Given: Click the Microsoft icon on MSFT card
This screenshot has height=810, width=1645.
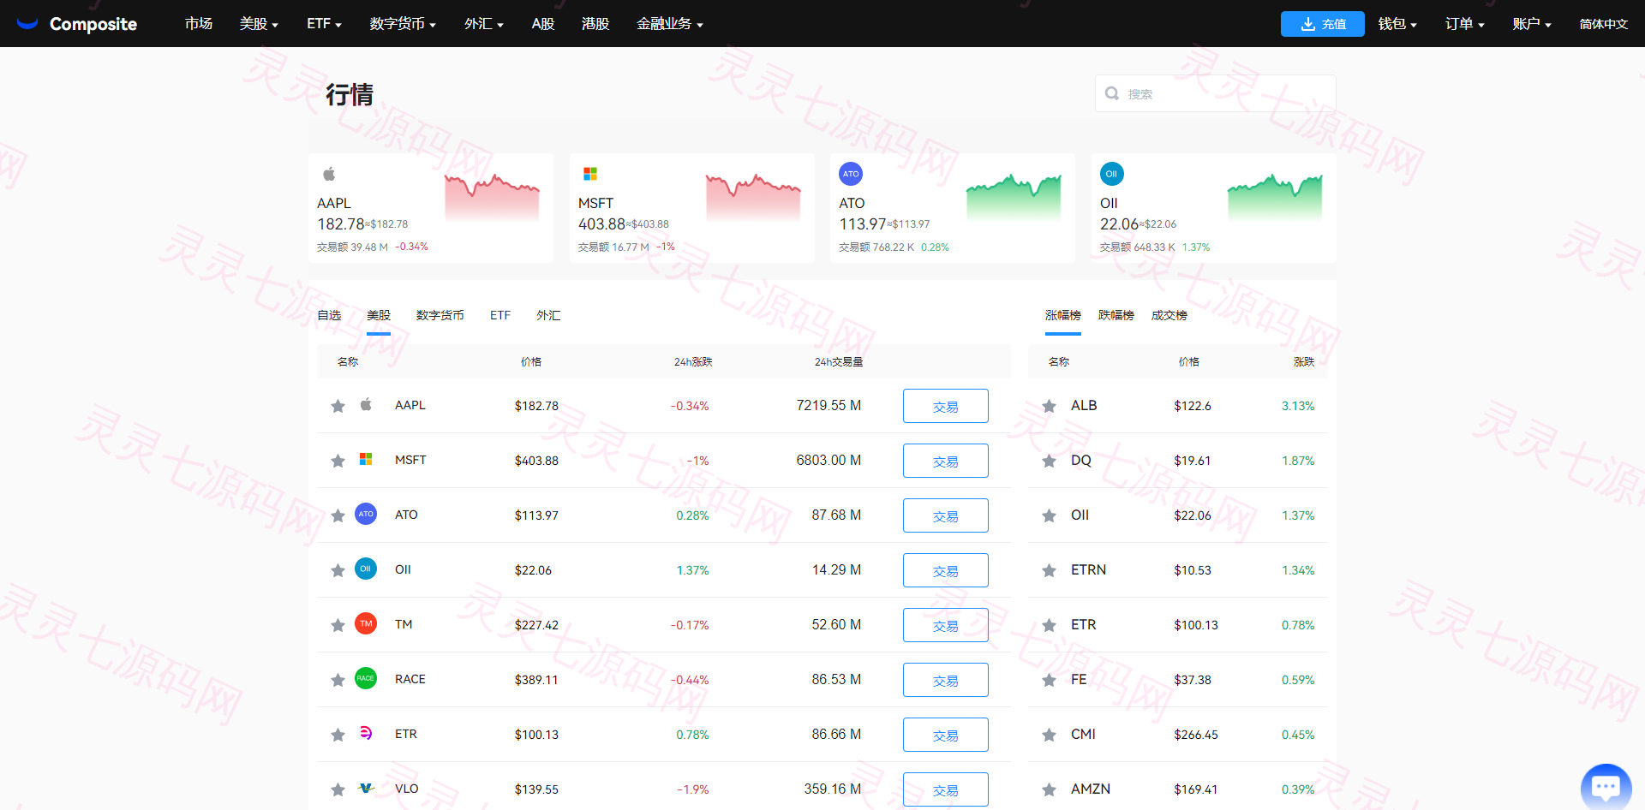Looking at the screenshot, I should click(590, 174).
